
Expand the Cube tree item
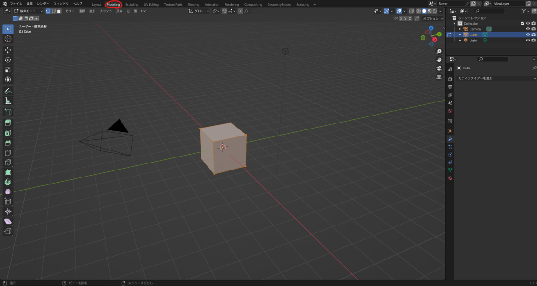460,34
